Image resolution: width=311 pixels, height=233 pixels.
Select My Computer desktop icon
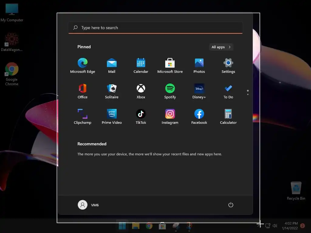point(12,12)
